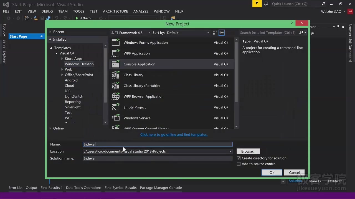Click the pin icon on Start Page tab

[42, 36]
